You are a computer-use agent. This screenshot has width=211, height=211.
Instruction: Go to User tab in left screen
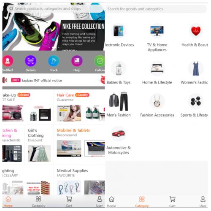[x=100, y=202]
